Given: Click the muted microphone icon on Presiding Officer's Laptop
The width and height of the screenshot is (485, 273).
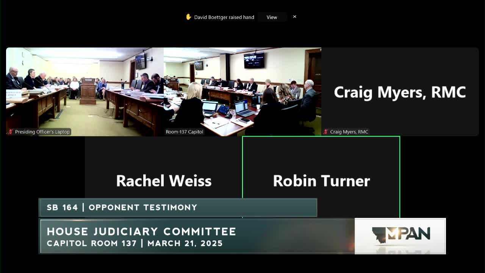Looking at the screenshot, I should (10, 132).
